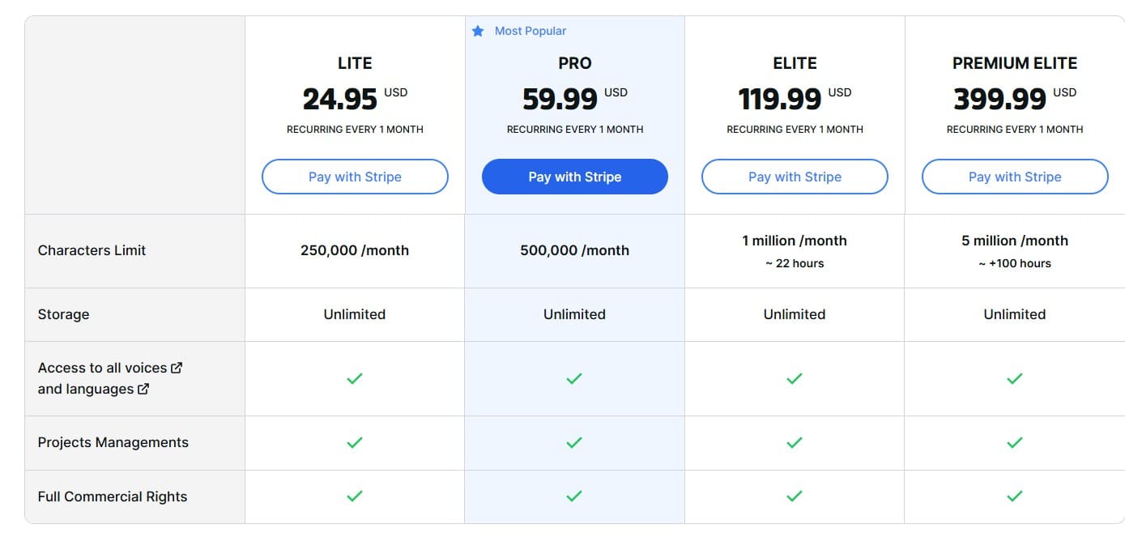The width and height of the screenshot is (1125, 533).
Task: Click the Pro checkmark for Full Commercial Rights
Action: [574, 497]
